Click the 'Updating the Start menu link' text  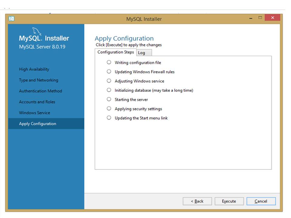point(141,118)
